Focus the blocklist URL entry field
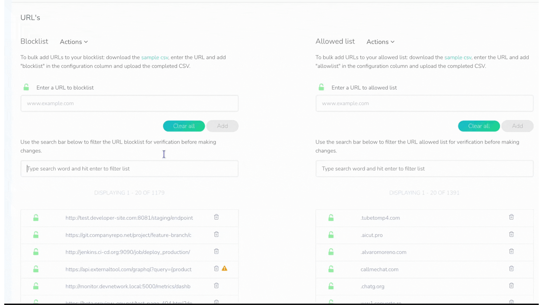543x305 pixels. (x=130, y=103)
